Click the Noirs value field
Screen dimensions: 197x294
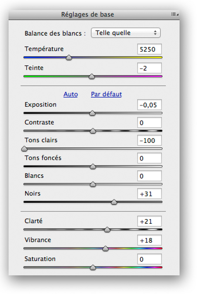coord(149,194)
